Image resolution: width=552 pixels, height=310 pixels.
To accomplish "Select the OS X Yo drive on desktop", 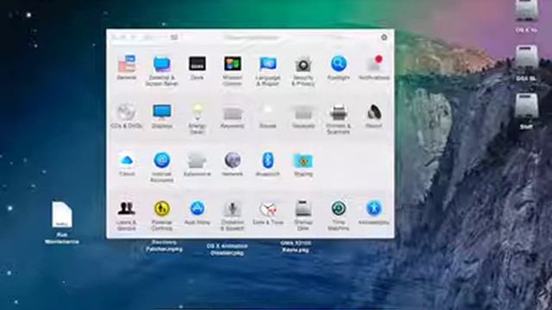I will [526, 15].
